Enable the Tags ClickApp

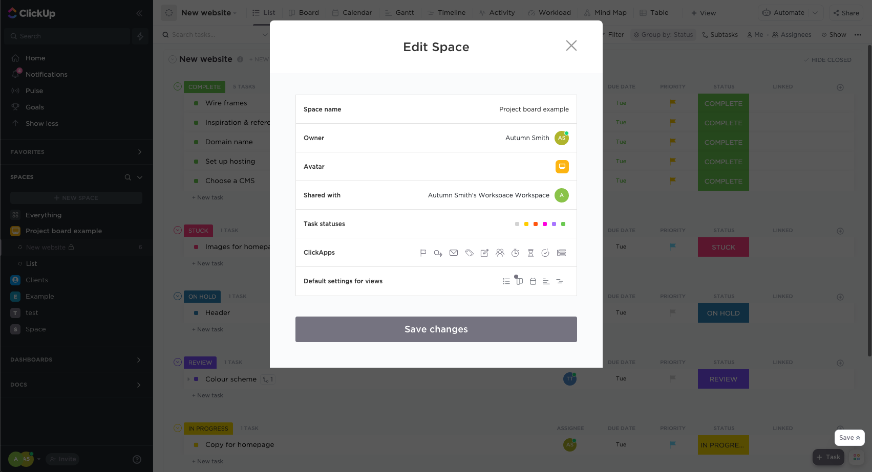point(469,252)
